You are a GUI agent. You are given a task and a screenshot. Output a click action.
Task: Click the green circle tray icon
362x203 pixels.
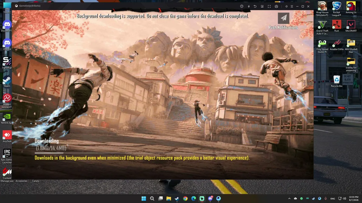(x=301, y=198)
